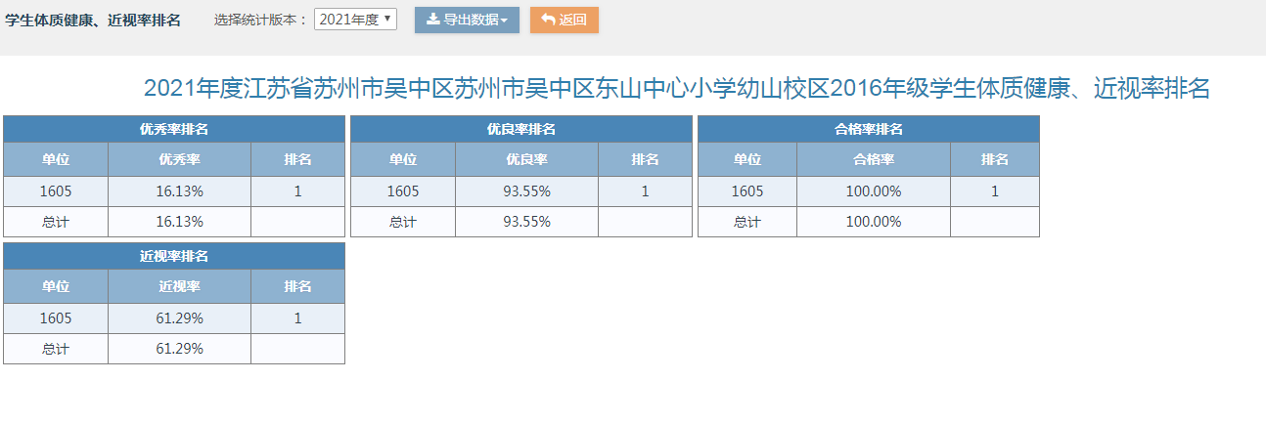The height and width of the screenshot is (423, 1266).
Task: Click the 优秀率 column header
Action: point(180,159)
